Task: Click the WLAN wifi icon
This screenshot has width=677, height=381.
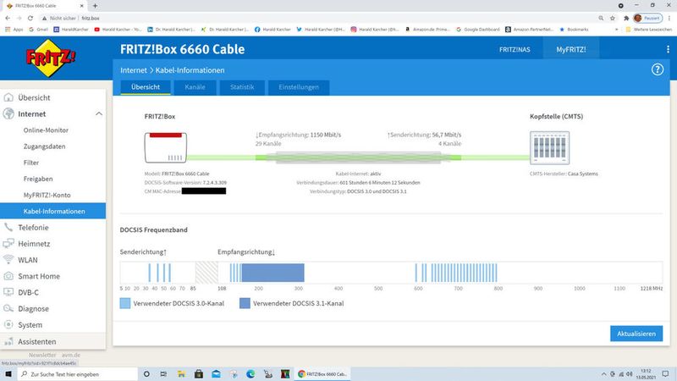Action: pos(8,260)
